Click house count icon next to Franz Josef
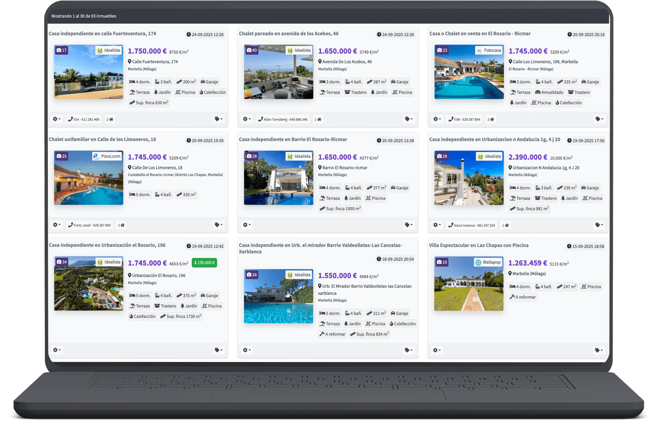This screenshot has height=421, width=658. pyautogui.click(x=121, y=225)
